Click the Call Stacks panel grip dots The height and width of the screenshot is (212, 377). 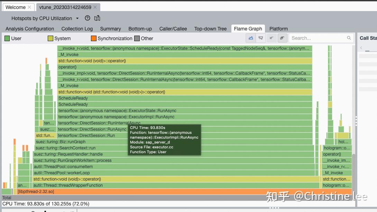pos(356,121)
